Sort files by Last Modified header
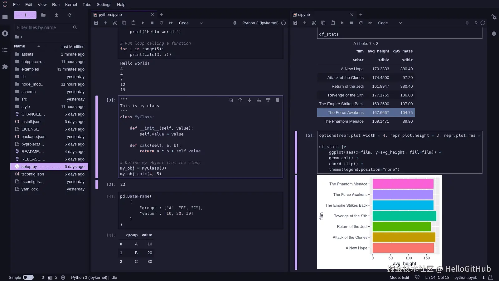The height and width of the screenshot is (281, 499). click(x=72, y=47)
